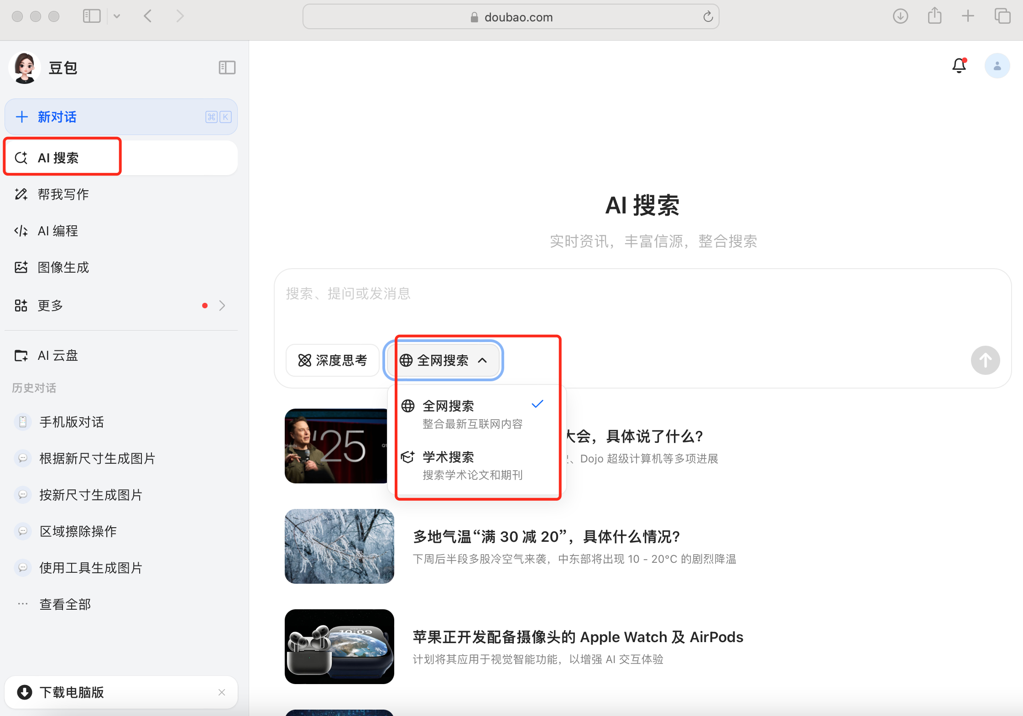
Task: Open 区域擦除操作 history chat
Action: pos(121,531)
